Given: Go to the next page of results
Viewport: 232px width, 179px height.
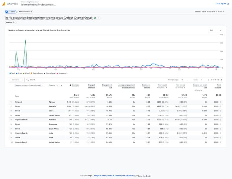Looking at the screenshot, I should (x=221, y=80).
